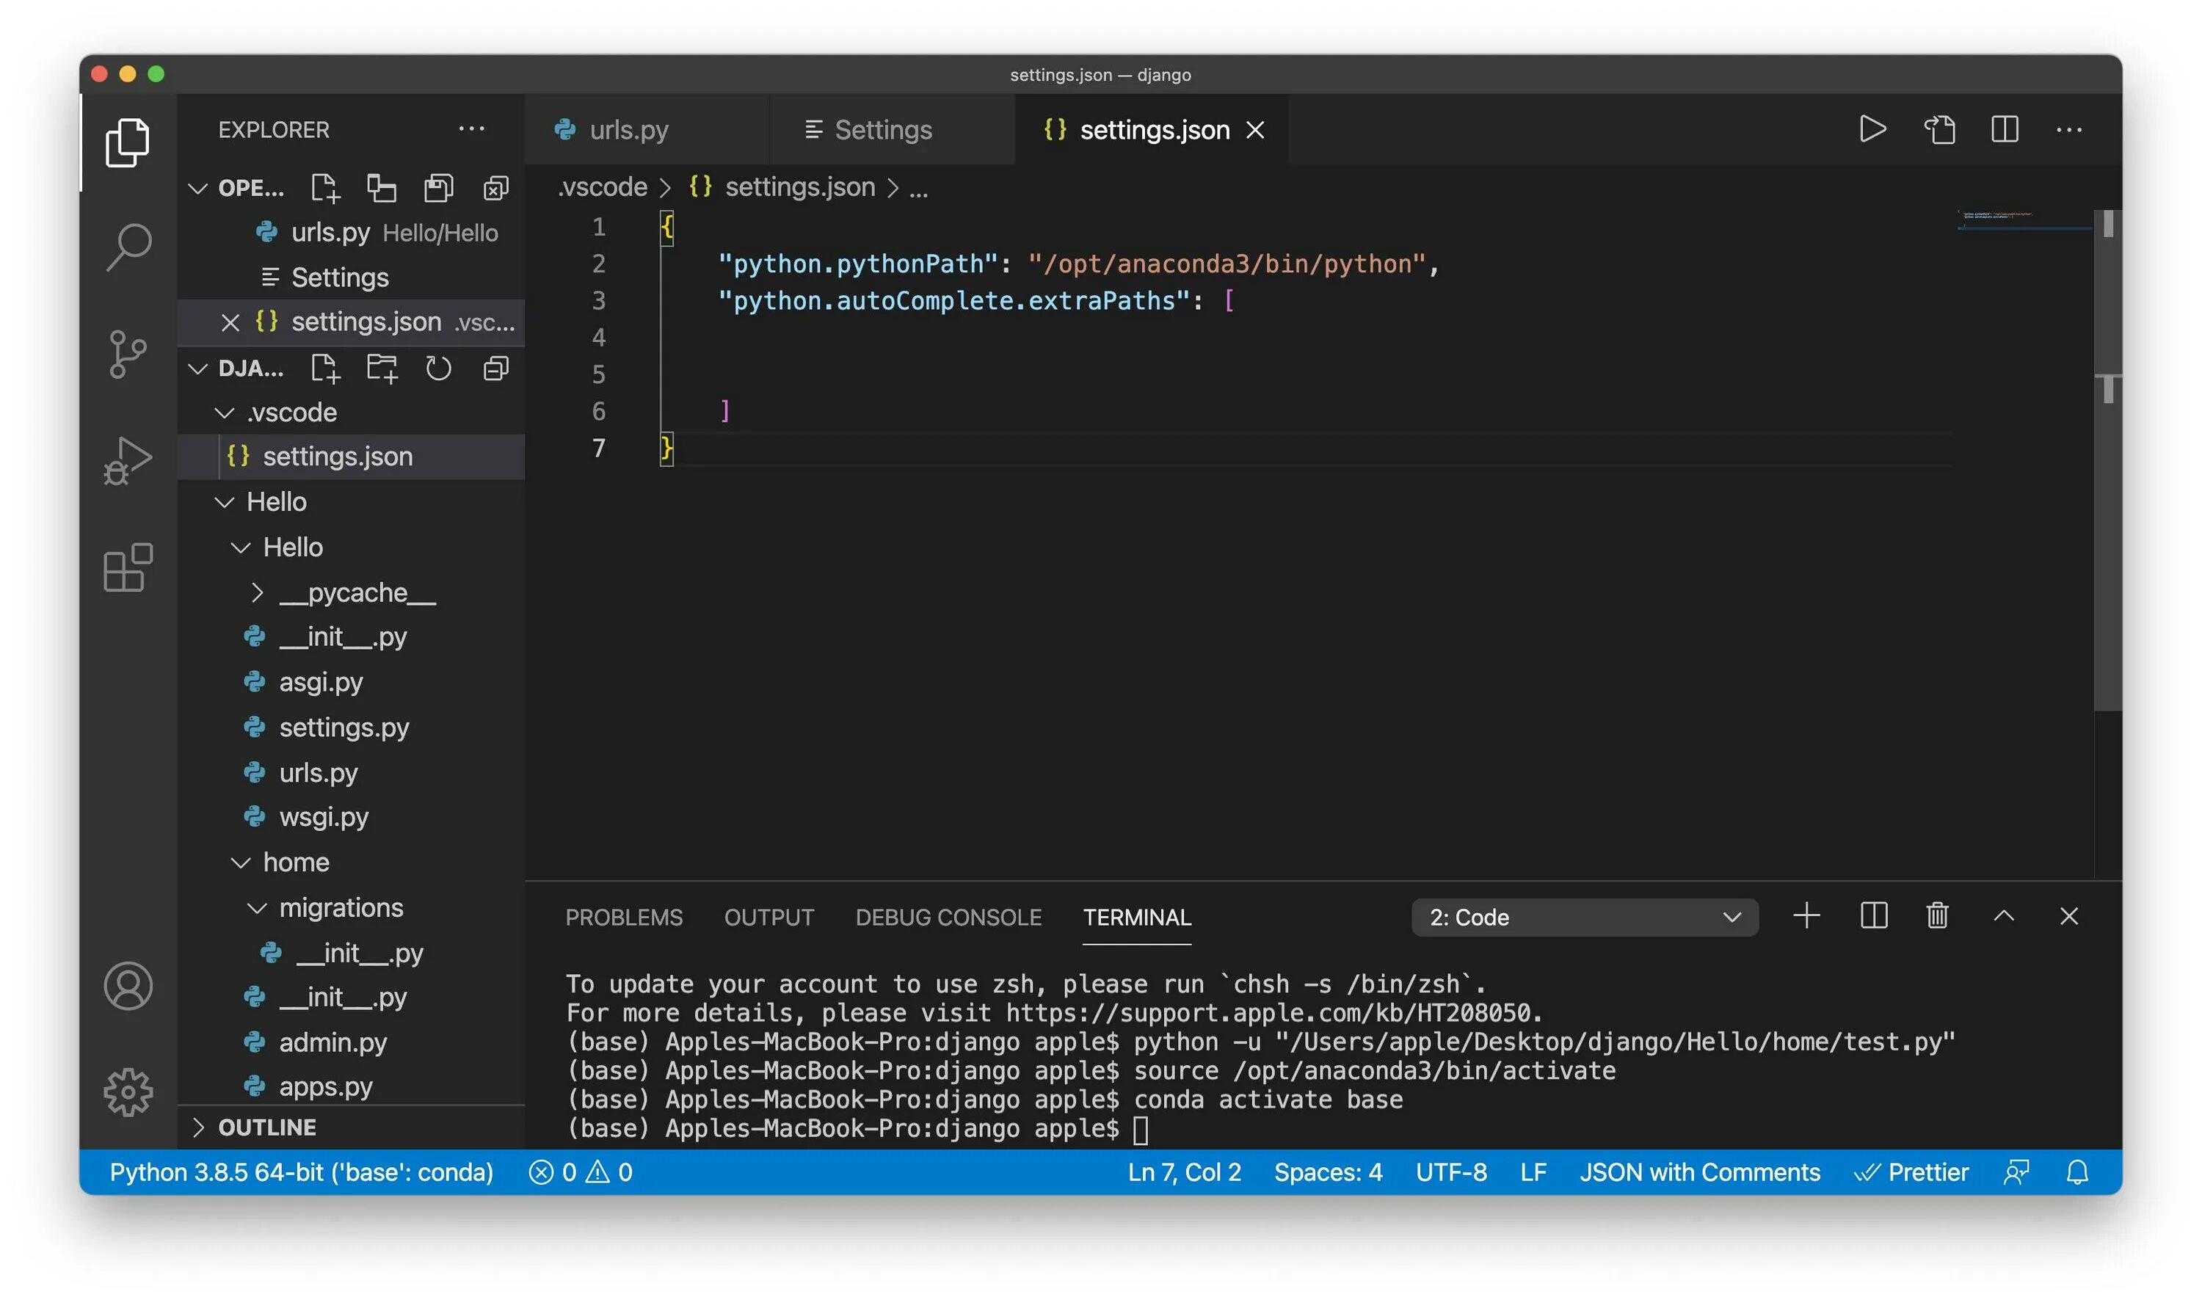
Task: Split the editor to the right
Action: [2005, 130]
